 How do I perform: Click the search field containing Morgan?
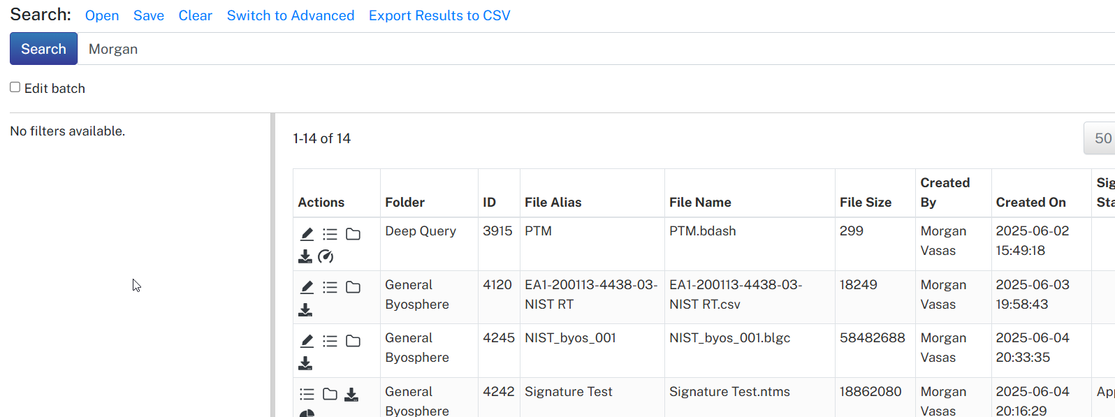tap(596, 49)
